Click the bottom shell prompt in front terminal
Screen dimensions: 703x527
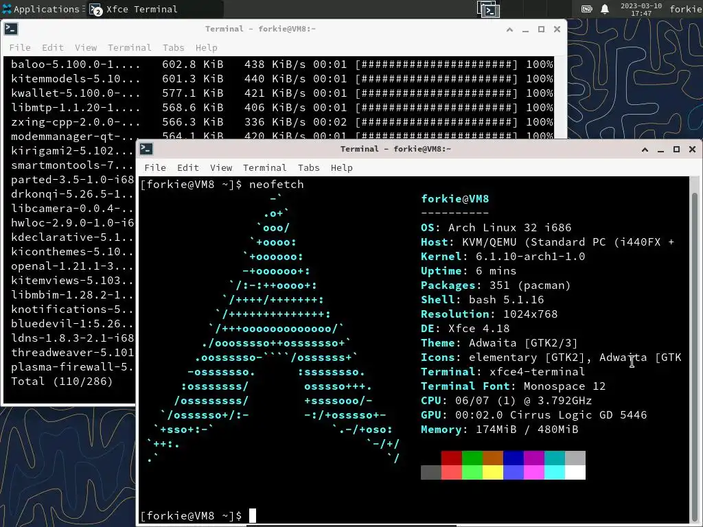click(x=192, y=515)
